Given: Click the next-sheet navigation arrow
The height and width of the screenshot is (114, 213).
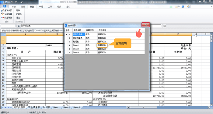Looking at the screenshot, I should click(x=8, y=108).
